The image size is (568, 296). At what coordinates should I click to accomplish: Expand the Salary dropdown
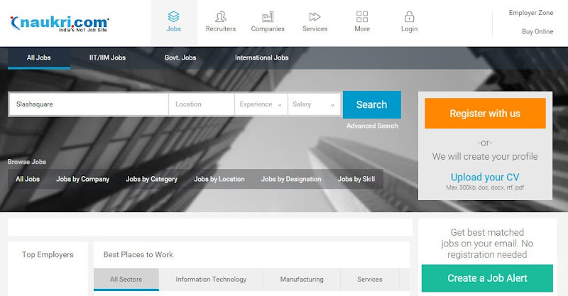coord(314,104)
